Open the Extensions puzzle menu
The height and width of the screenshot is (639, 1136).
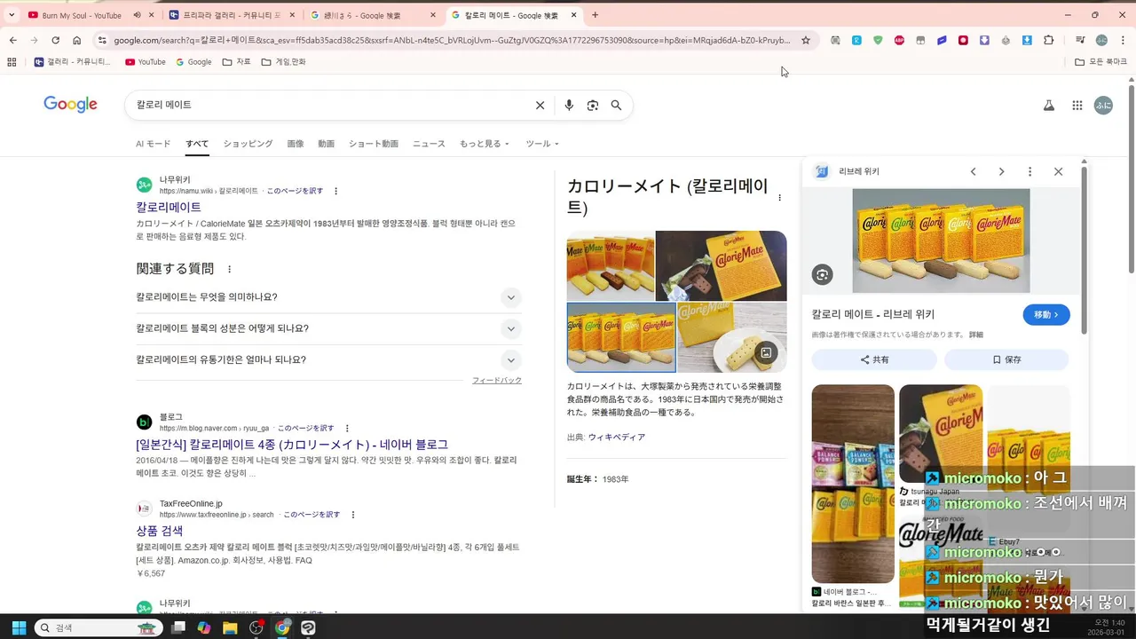[x=1049, y=40]
